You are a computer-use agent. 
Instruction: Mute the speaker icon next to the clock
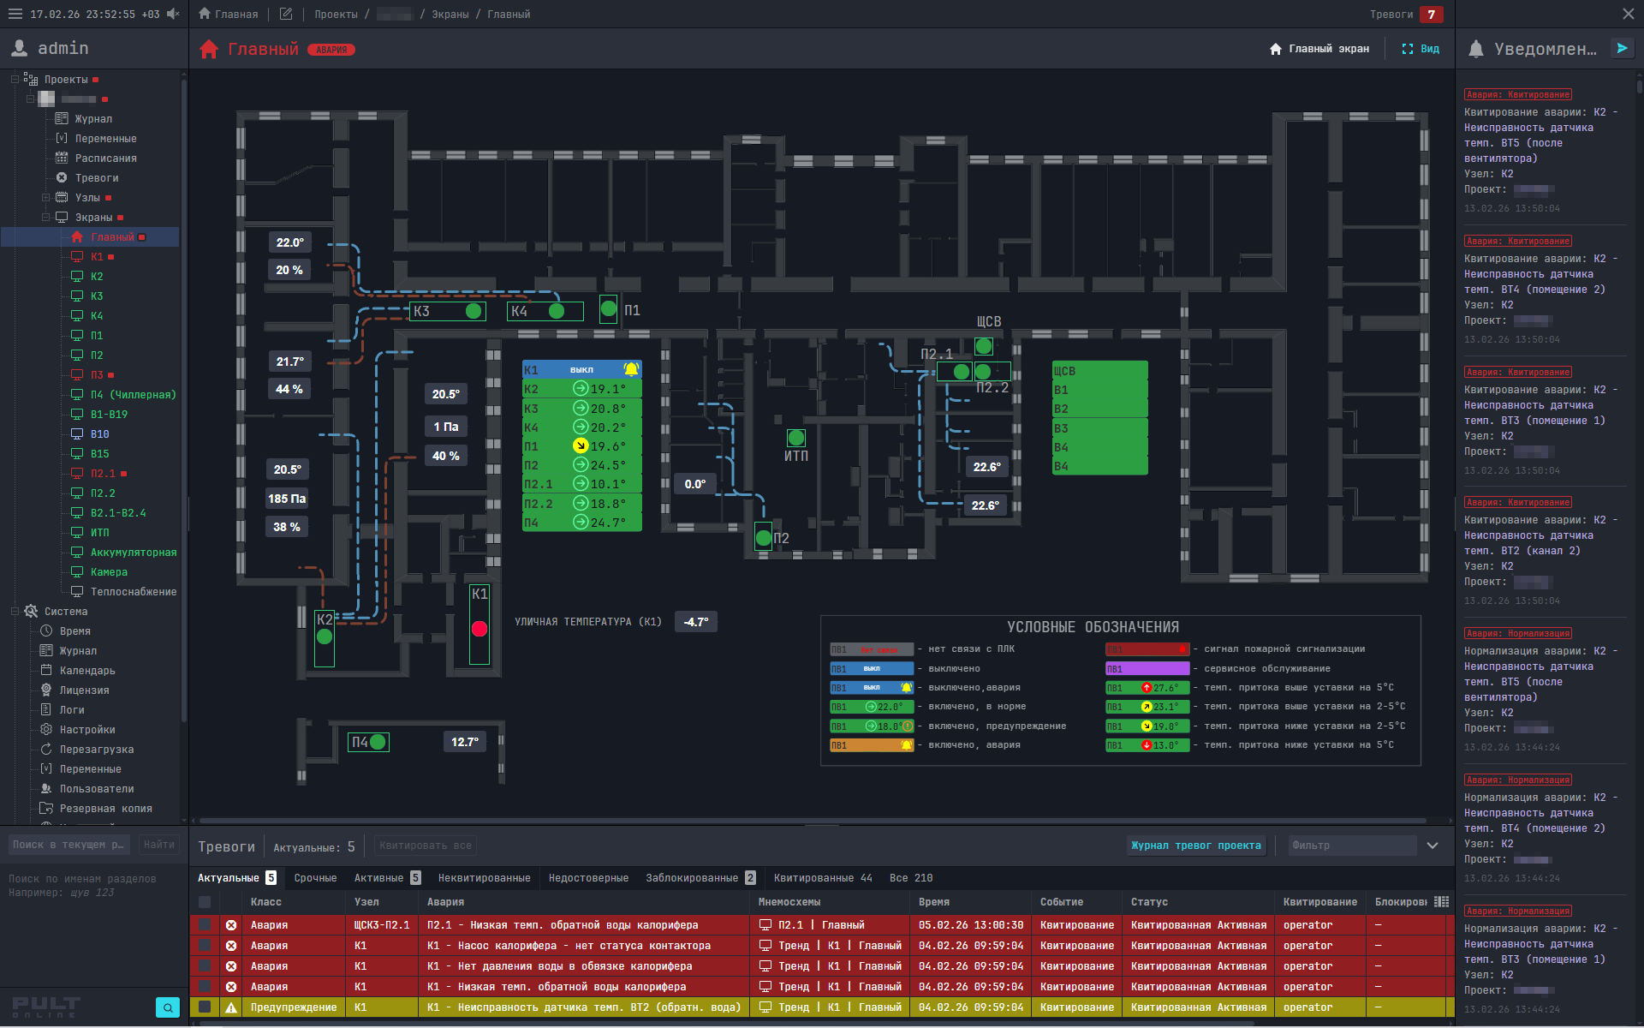[173, 14]
